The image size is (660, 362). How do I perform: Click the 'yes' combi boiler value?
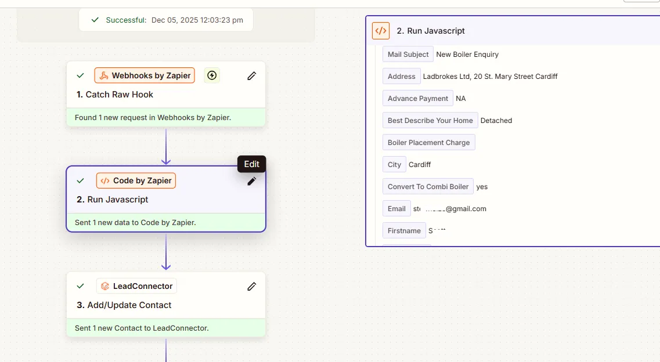pos(482,187)
